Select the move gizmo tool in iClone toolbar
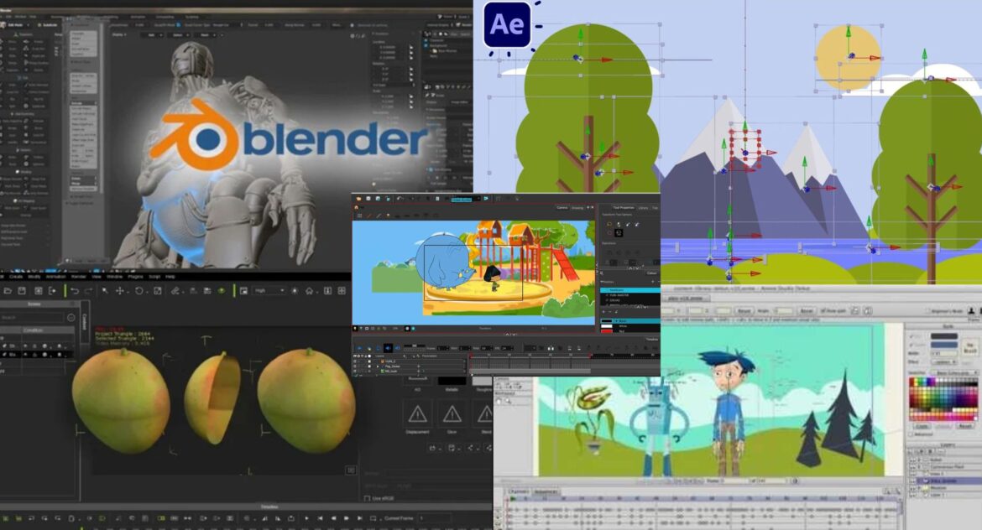 tap(119, 290)
